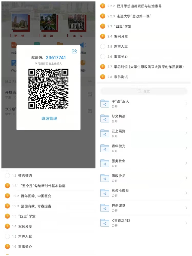Open the 思想 building thumbnail
192x256 pixels.
point(20,22)
